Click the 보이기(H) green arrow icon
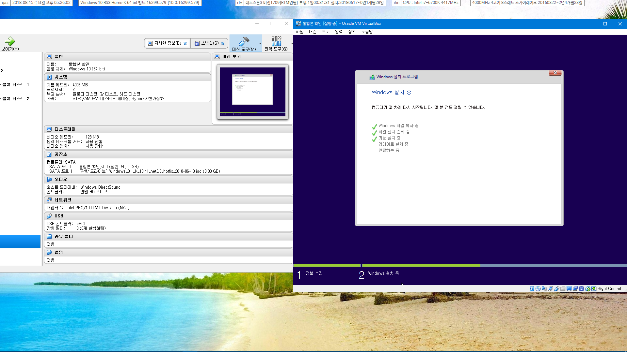627x352 pixels. 10,41
